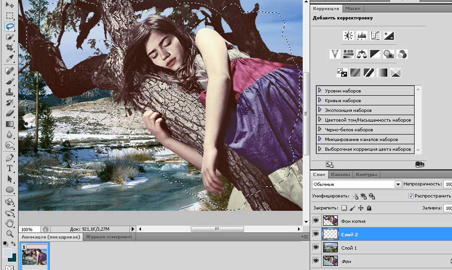Viewport: 452px width, 270px height.
Task: Select the Quick Selection tool
Action: [x=10, y=37]
